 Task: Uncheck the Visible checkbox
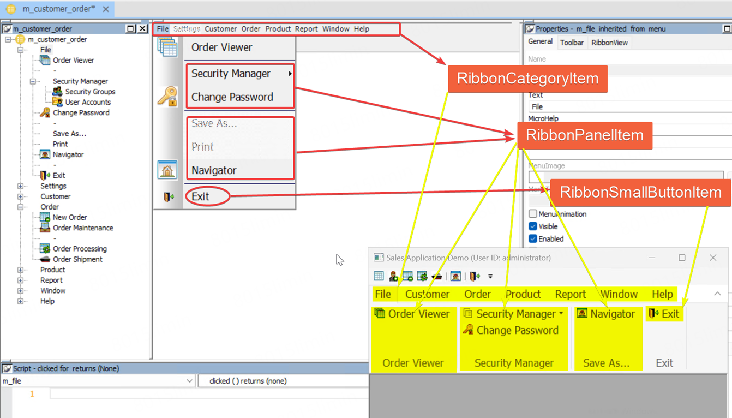click(533, 226)
